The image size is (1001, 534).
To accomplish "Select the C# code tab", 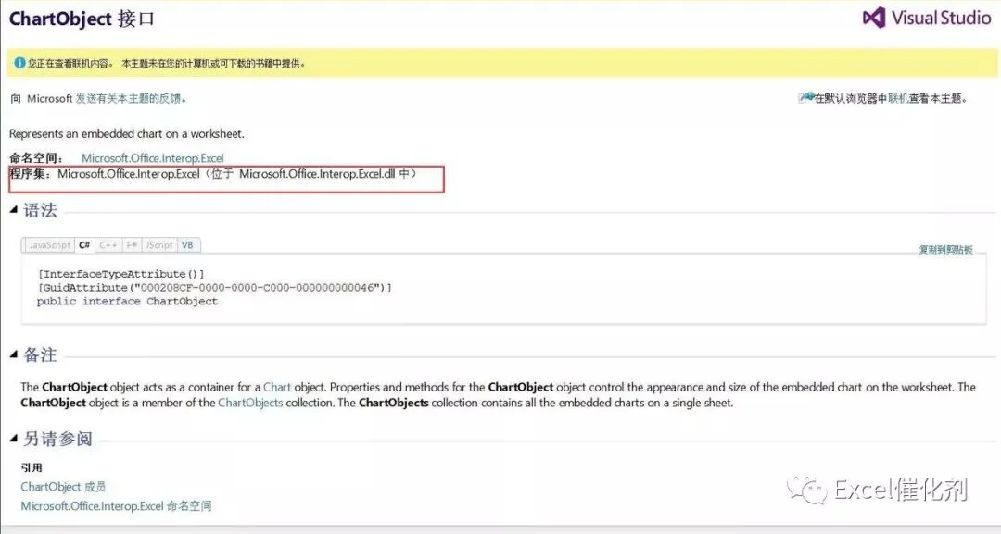I will tap(84, 245).
